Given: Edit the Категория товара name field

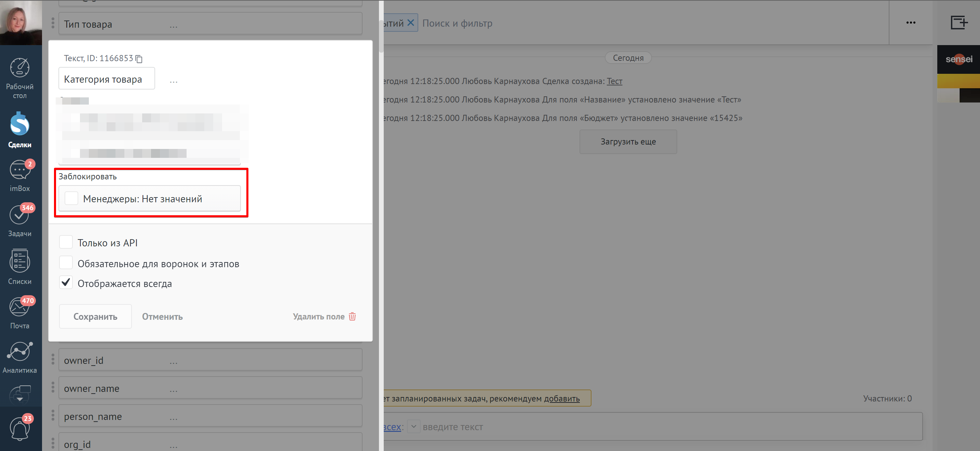Looking at the screenshot, I should pyautogui.click(x=107, y=79).
